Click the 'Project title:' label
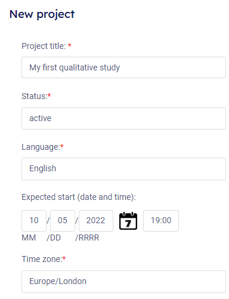Viewport: 229px width, 299px height. (44, 46)
